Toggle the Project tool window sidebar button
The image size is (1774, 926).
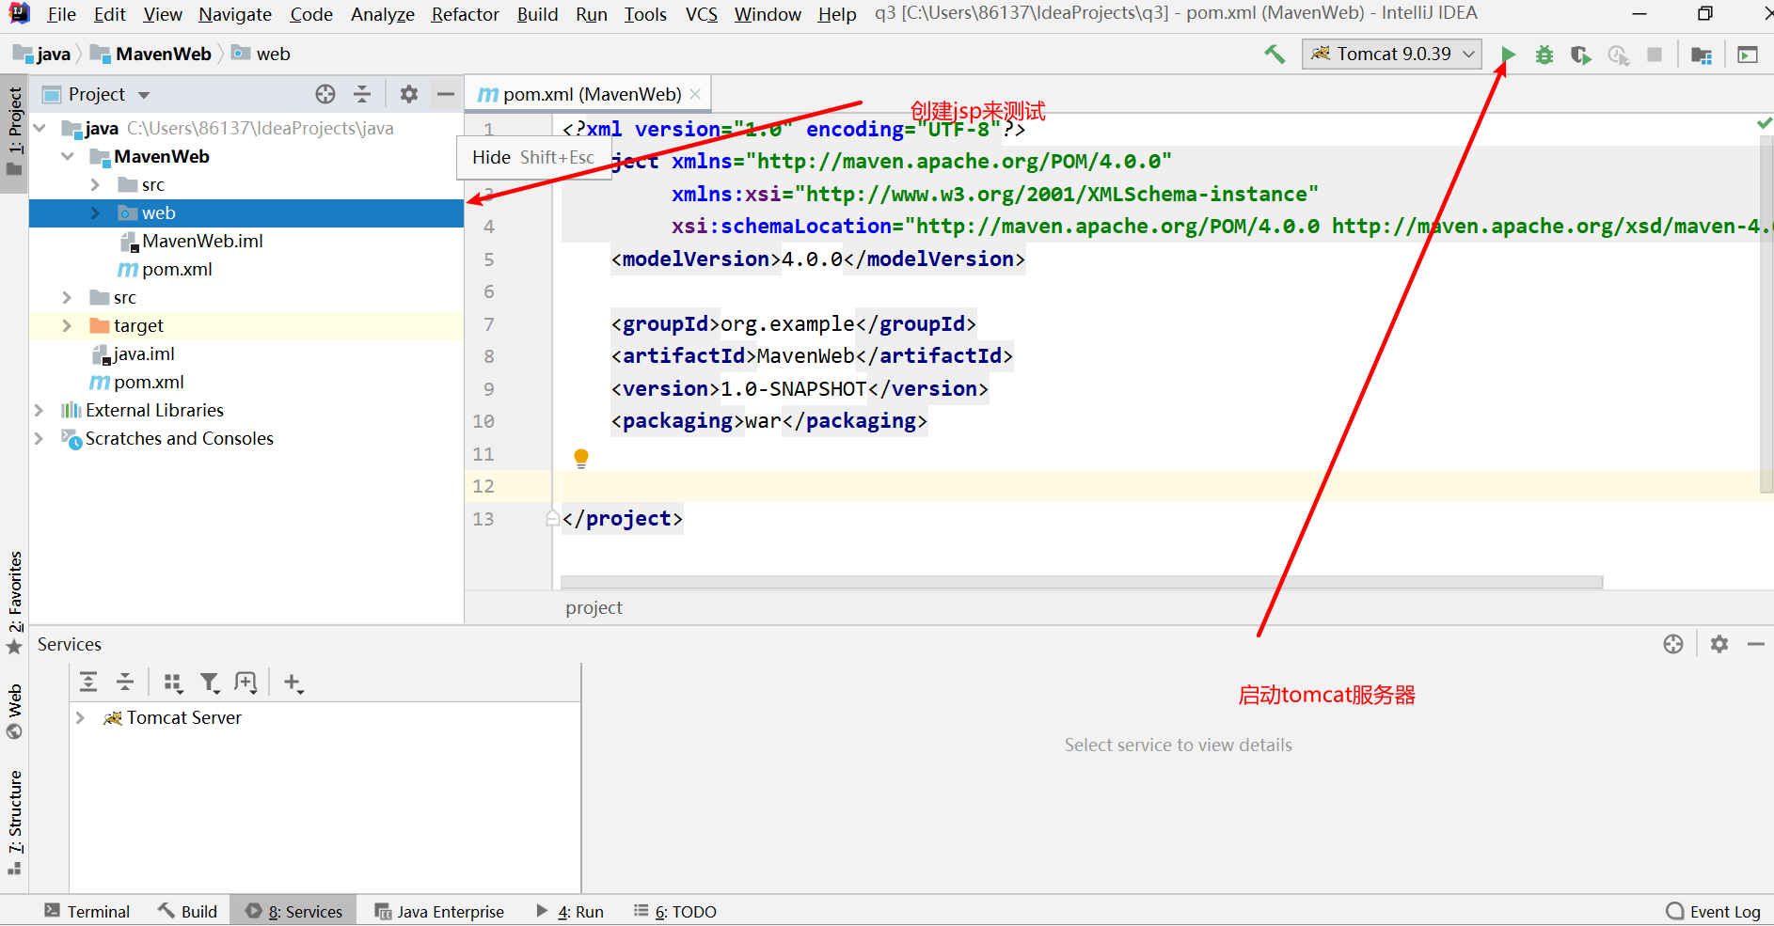15,122
